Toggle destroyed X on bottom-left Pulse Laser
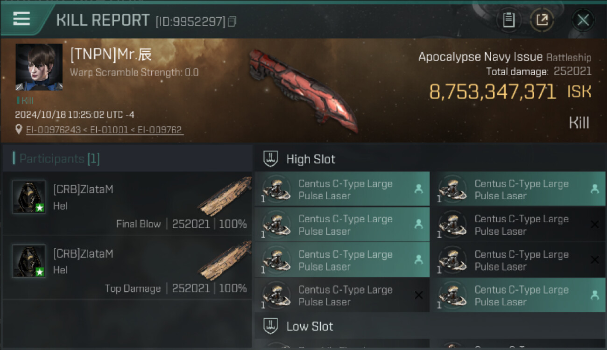Image resolution: width=607 pixels, height=350 pixels. [418, 295]
